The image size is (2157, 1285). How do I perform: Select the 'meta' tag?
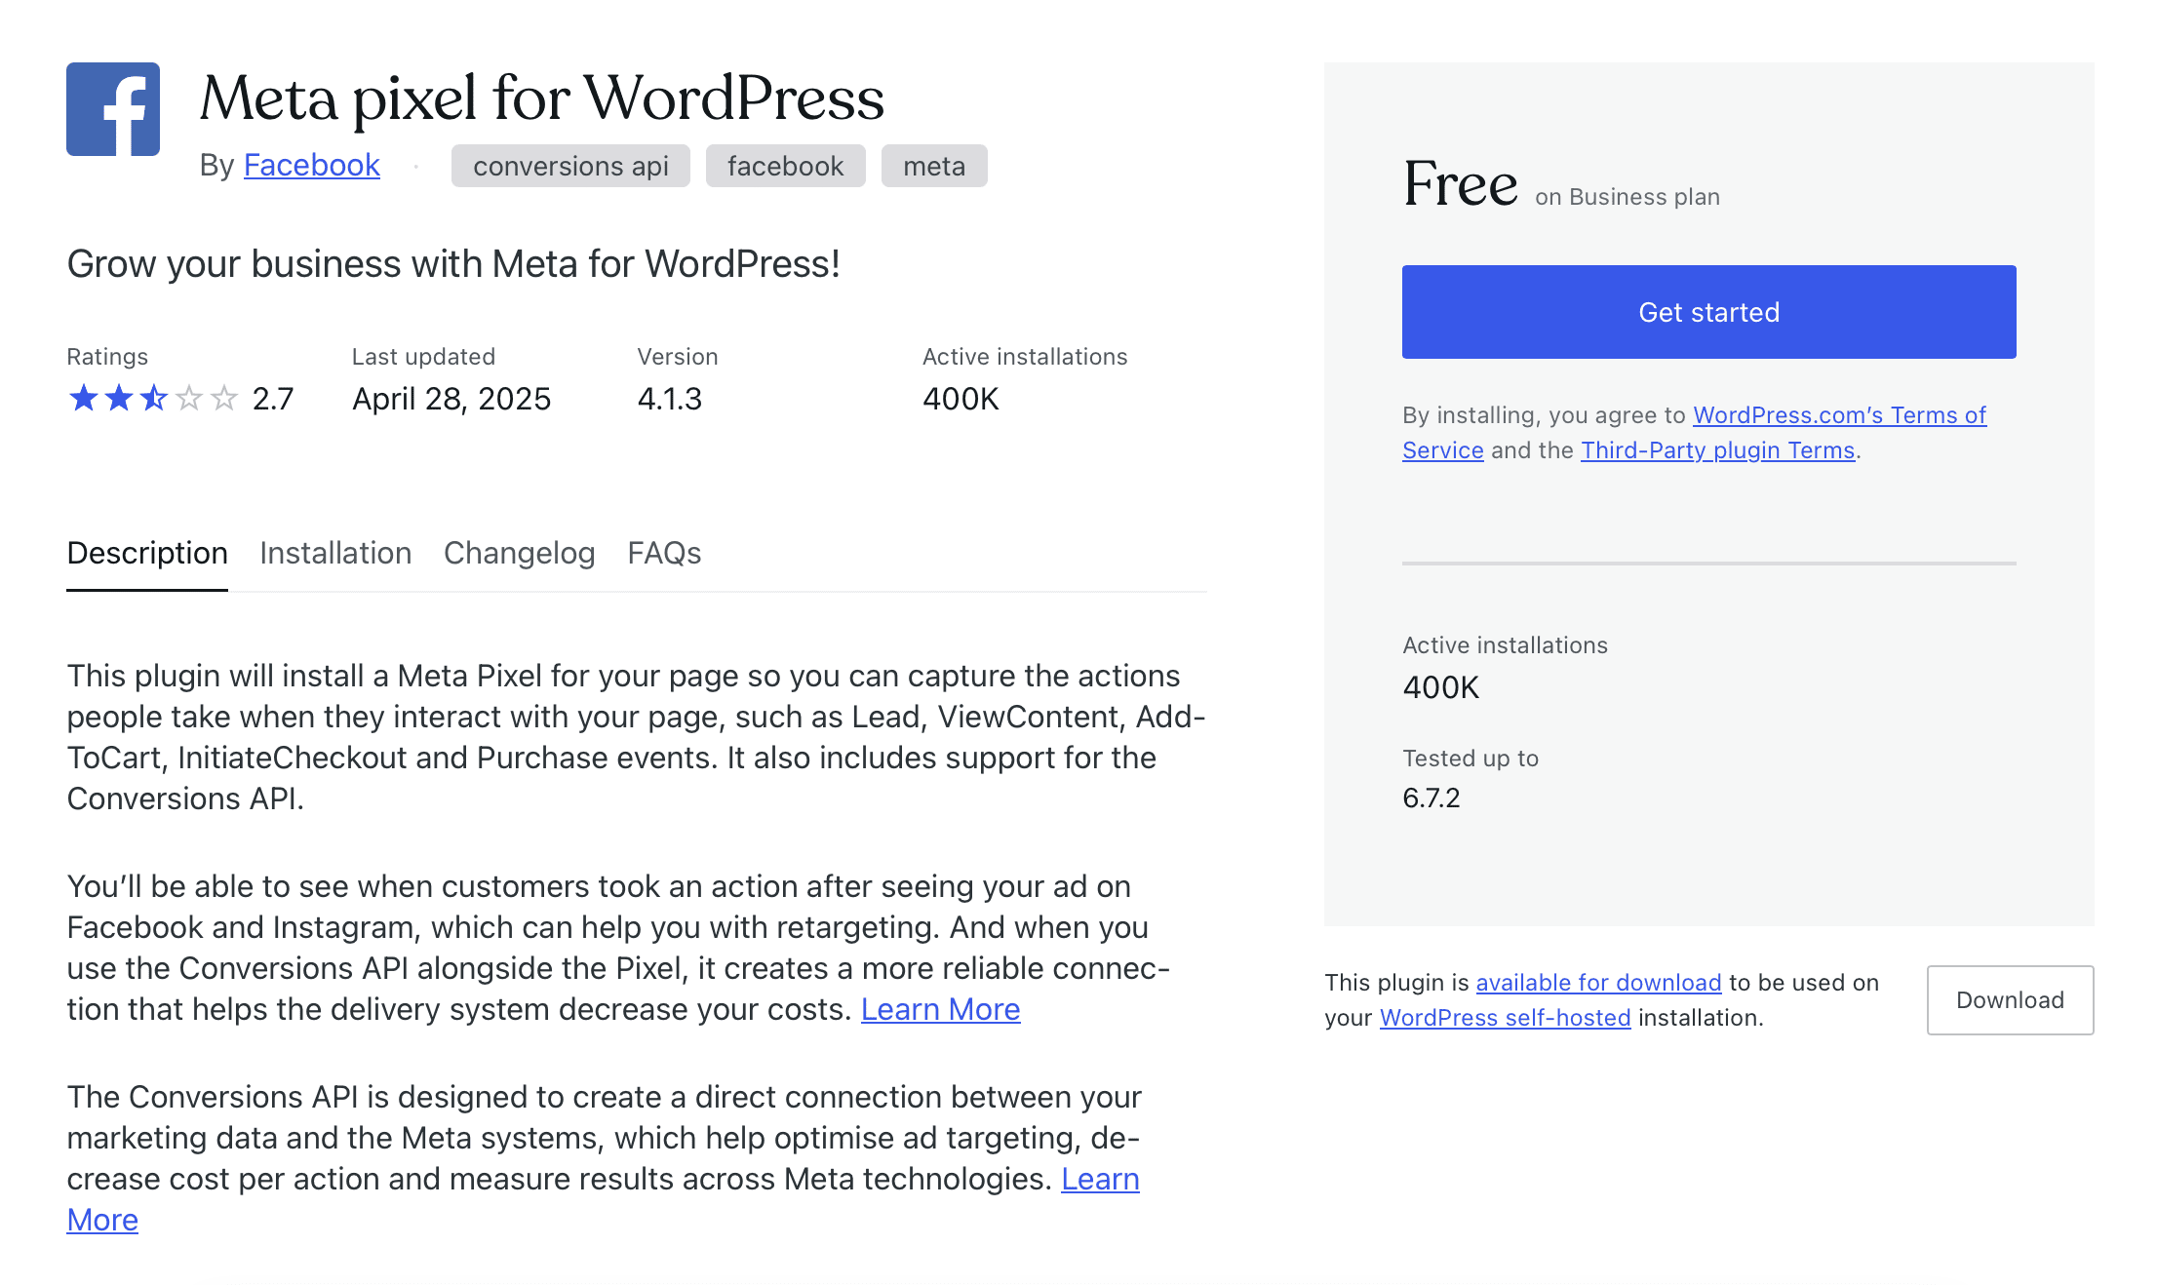coord(934,166)
